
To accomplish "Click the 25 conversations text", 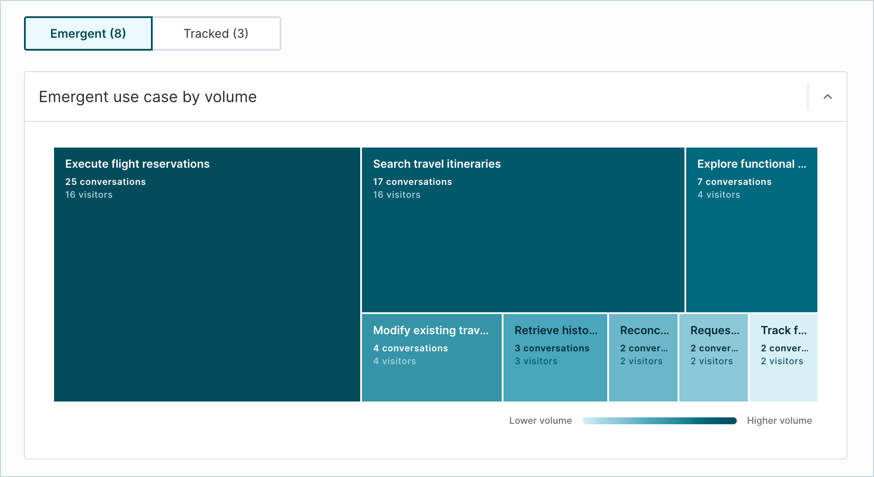I will pyautogui.click(x=105, y=182).
